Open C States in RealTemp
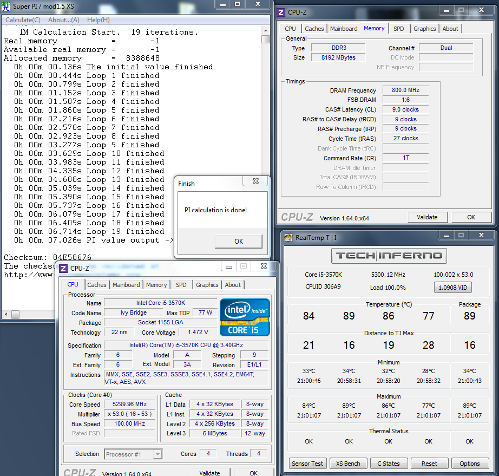This screenshot has width=499, height=476. 388,464
